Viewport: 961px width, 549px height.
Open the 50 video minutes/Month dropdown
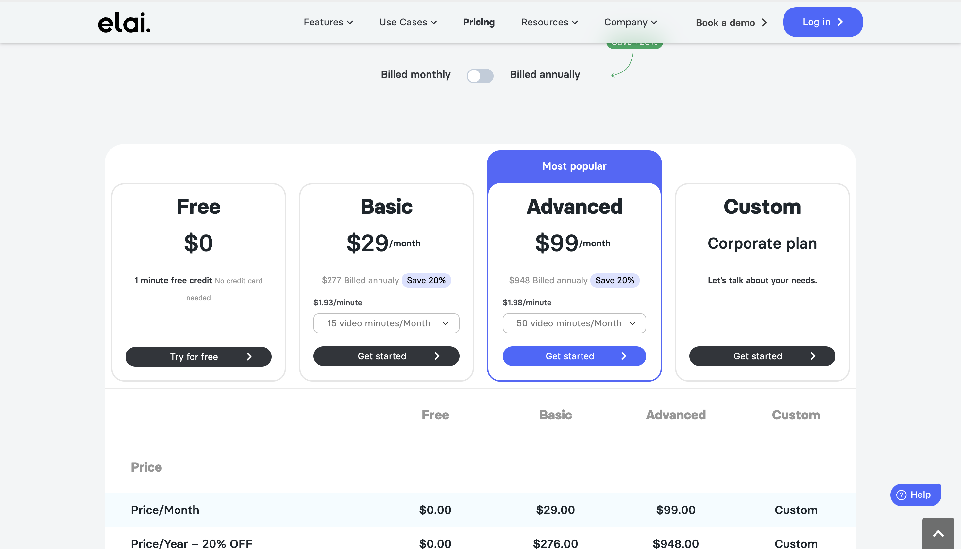point(574,323)
